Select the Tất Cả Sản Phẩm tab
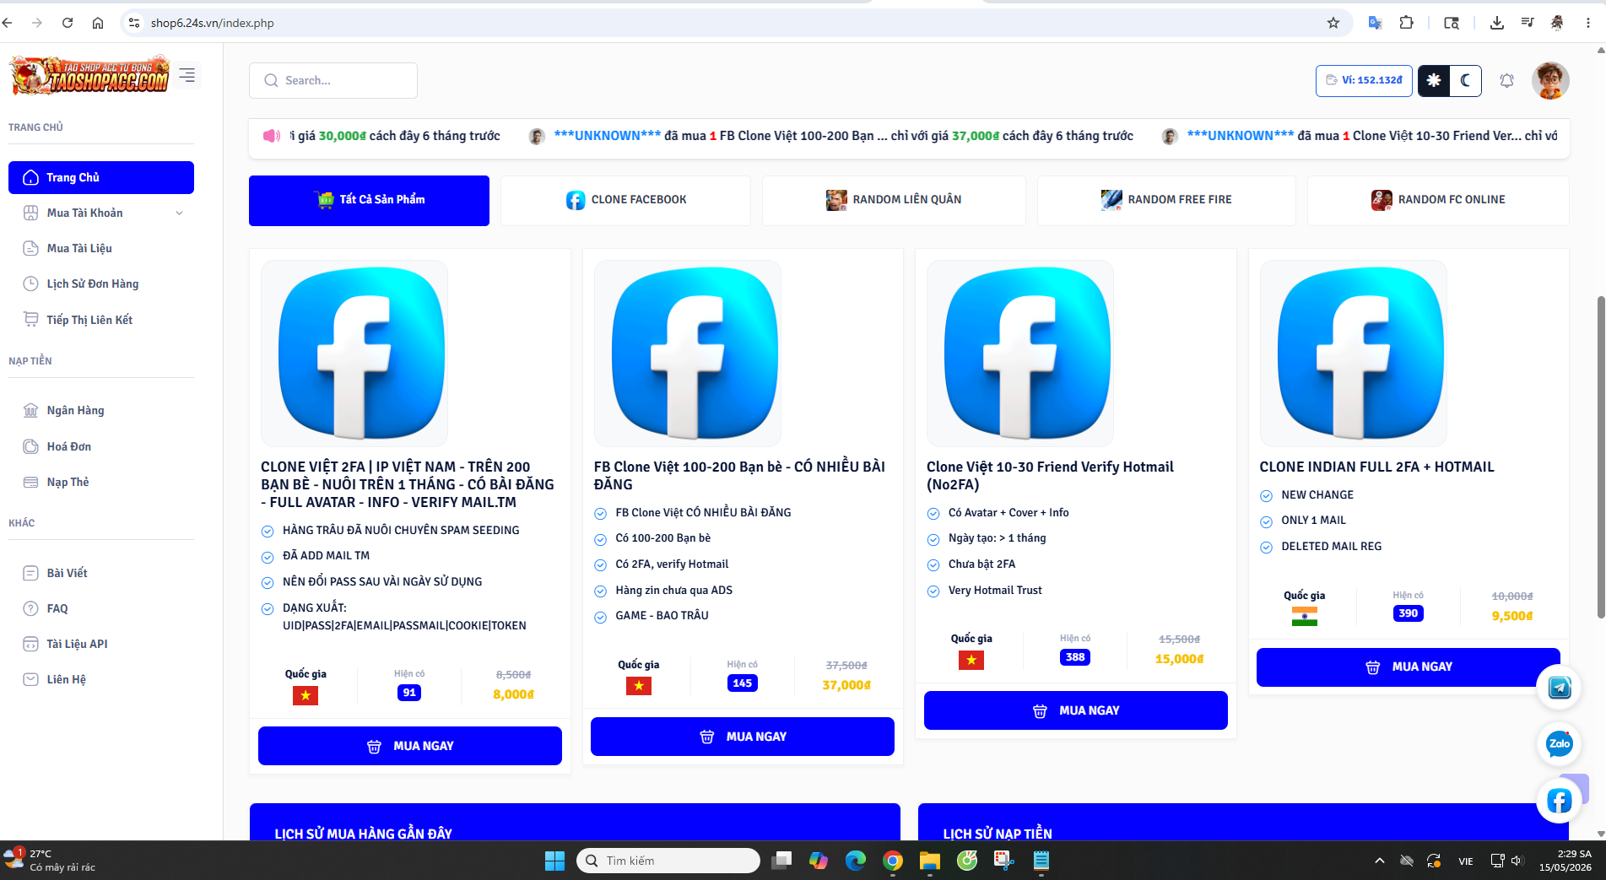 [369, 200]
